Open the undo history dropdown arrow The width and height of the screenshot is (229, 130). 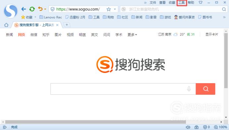click(45, 9)
